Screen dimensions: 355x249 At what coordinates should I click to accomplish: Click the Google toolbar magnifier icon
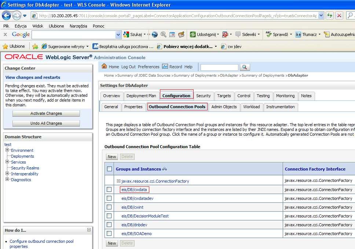[163, 34]
